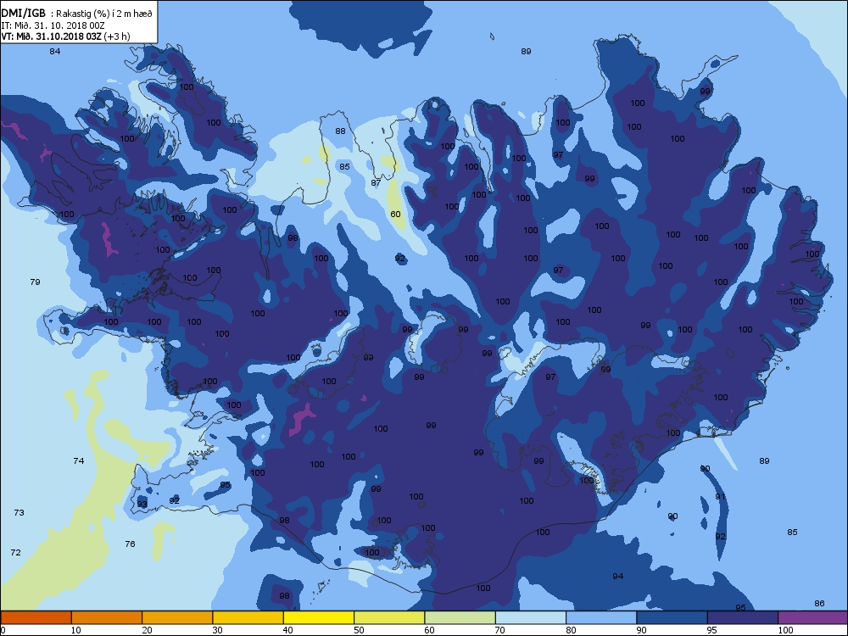The image size is (848, 636).
Task: Select the pale blue 70–80 legend swatch
Action: 531,617
